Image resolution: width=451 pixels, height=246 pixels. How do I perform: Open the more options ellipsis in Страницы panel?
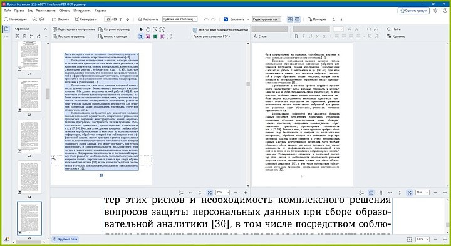click(x=46, y=36)
